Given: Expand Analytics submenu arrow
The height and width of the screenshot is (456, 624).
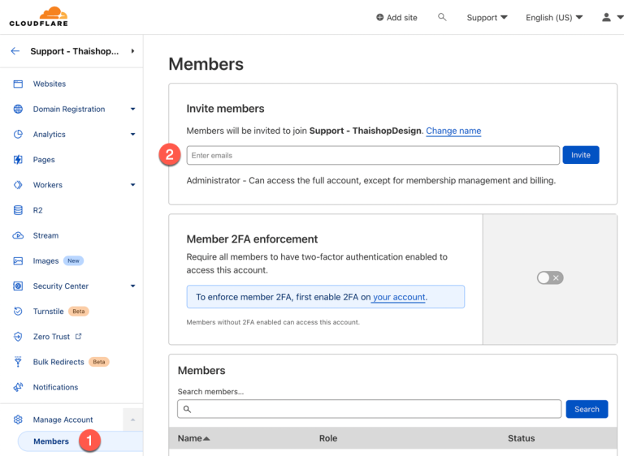Looking at the screenshot, I should [x=133, y=135].
